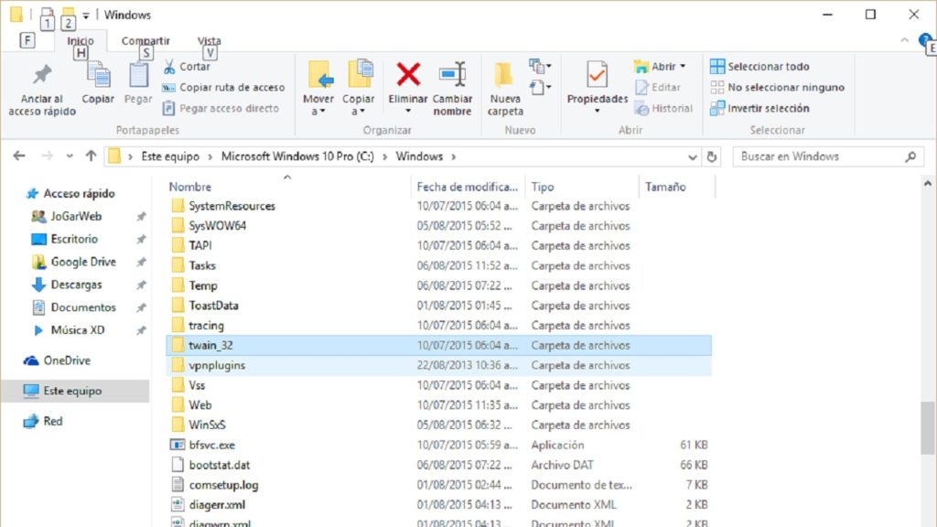Image resolution: width=937 pixels, height=527 pixels.
Task: Click Microsoft Windows 10 Pro (C:) breadcrumb
Action: [297, 156]
